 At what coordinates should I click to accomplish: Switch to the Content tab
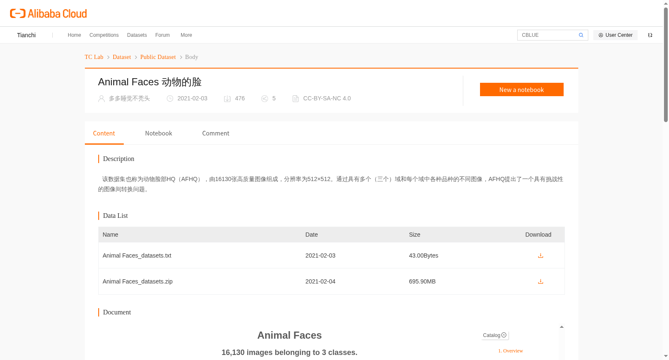(104, 133)
